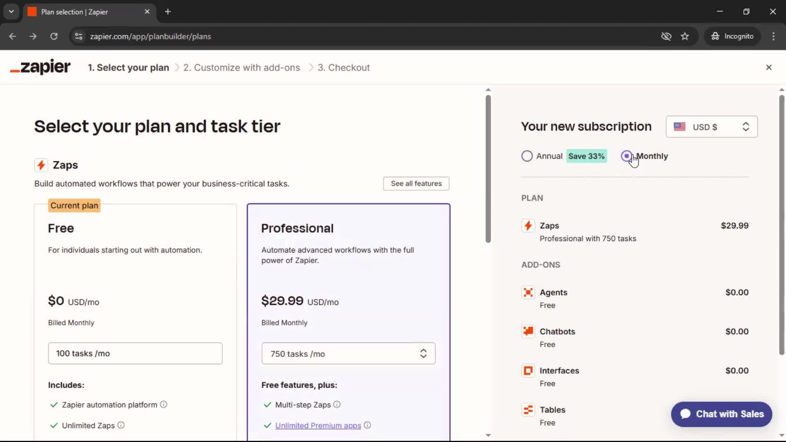Click the $29.99 Zaps price in summary
The image size is (786, 442).
[734, 226]
